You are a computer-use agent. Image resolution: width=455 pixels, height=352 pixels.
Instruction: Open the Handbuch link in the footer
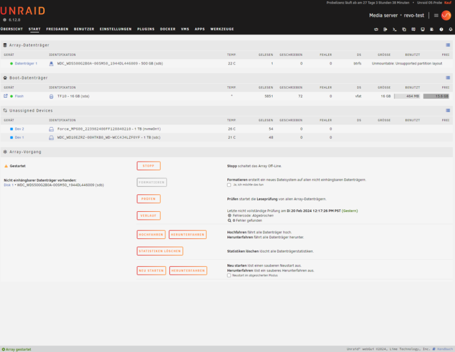[x=445, y=349]
